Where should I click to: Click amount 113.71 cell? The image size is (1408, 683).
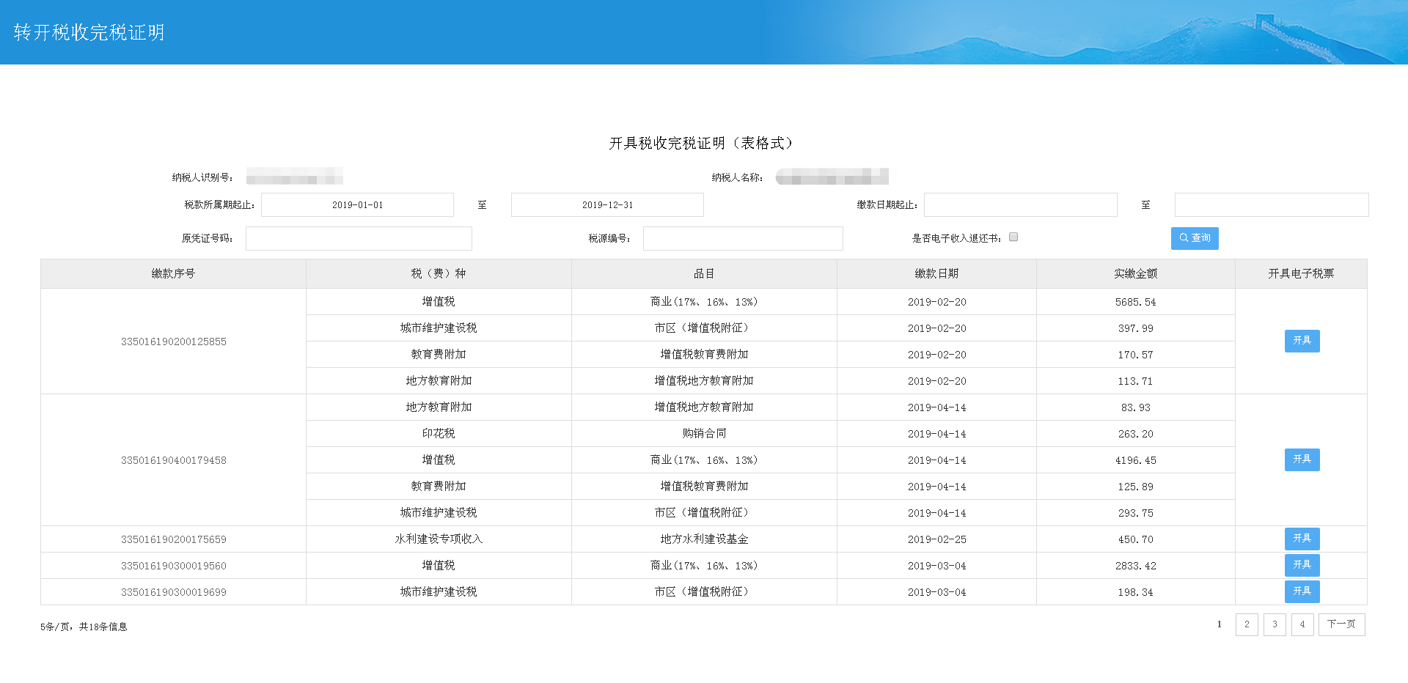click(1136, 381)
